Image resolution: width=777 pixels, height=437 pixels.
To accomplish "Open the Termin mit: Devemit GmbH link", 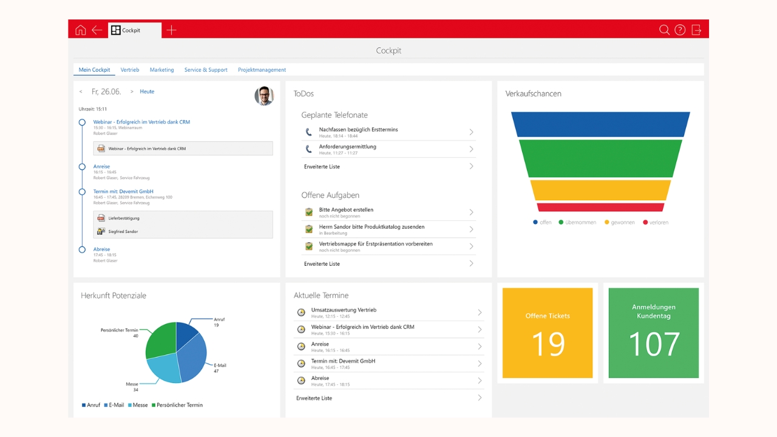I will (123, 191).
